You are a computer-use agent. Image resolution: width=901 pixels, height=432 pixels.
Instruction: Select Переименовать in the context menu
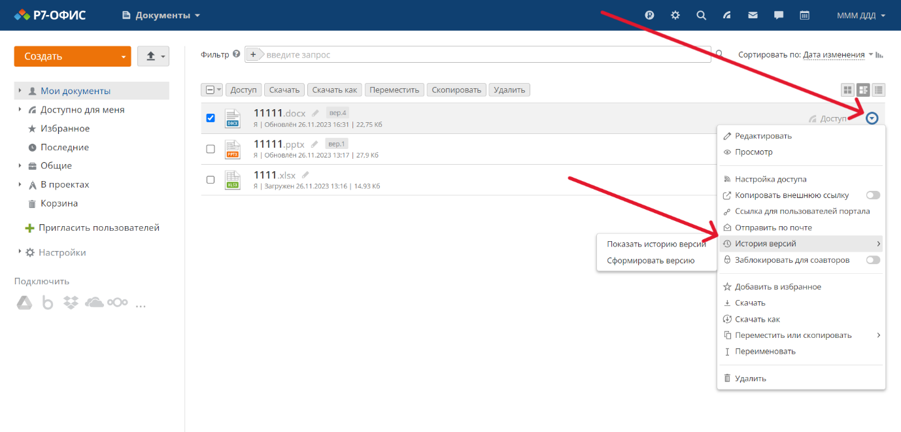pyautogui.click(x=765, y=352)
